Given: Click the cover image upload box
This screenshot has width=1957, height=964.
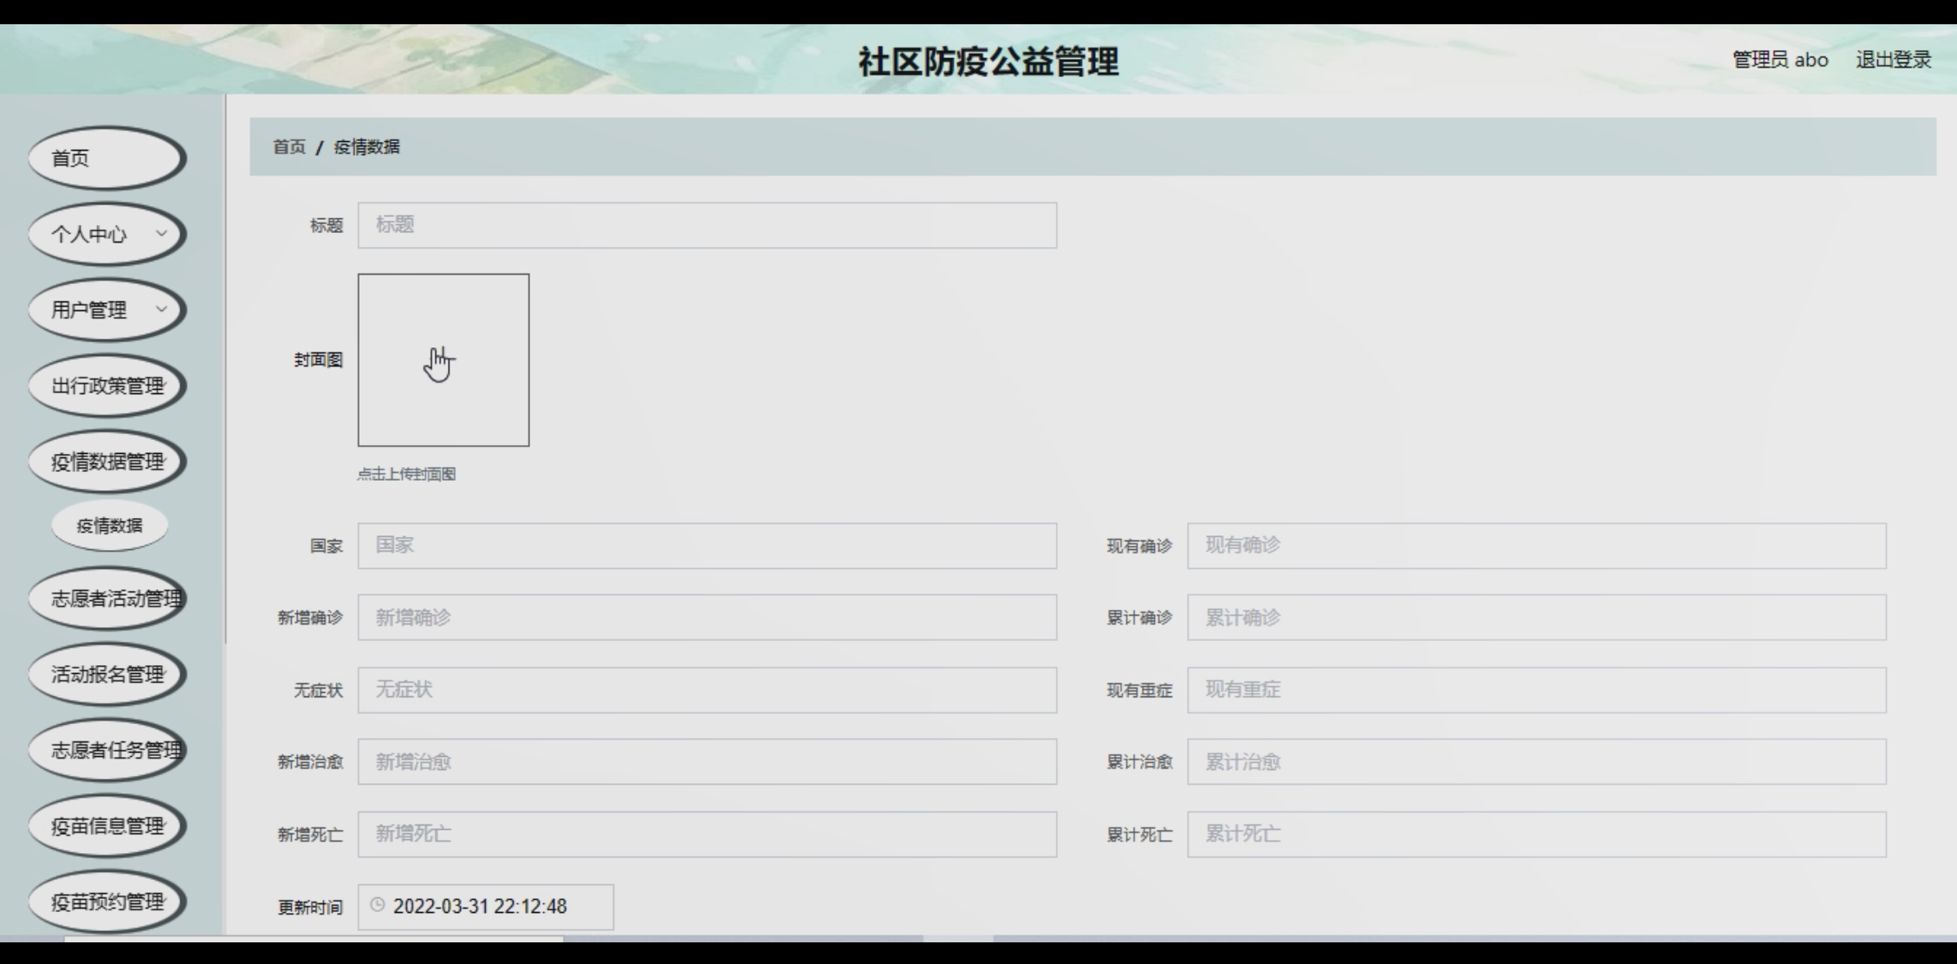Looking at the screenshot, I should pyautogui.click(x=443, y=360).
